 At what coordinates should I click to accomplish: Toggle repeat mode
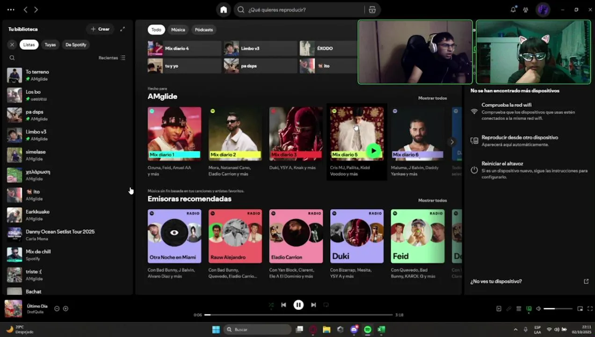tap(326, 305)
